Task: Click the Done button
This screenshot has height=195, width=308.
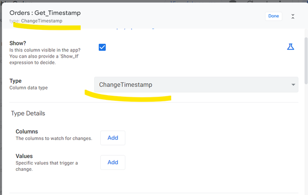Action: [274, 16]
